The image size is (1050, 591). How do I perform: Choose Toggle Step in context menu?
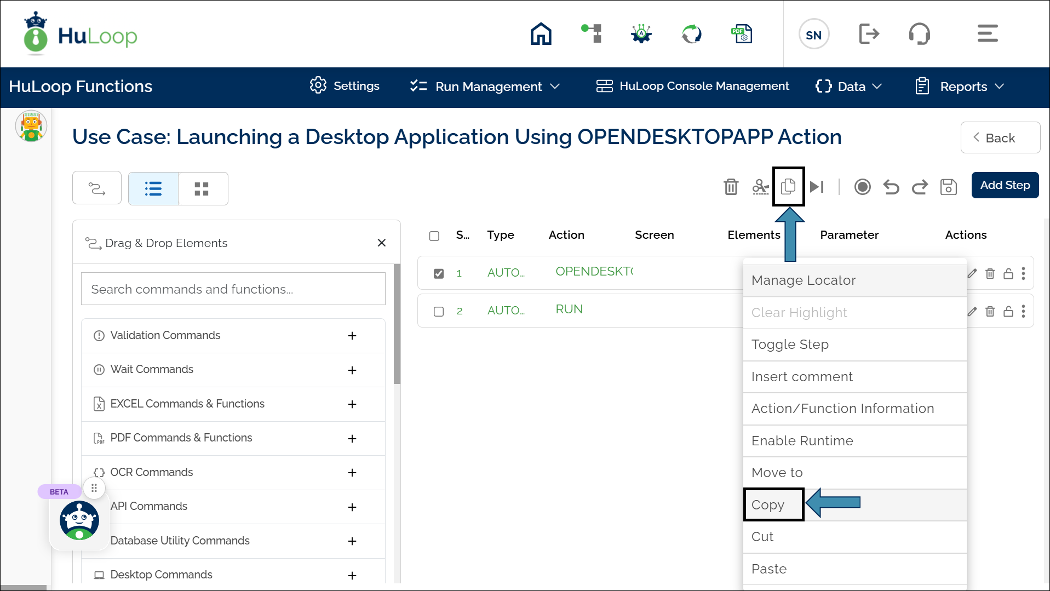pyautogui.click(x=790, y=345)
